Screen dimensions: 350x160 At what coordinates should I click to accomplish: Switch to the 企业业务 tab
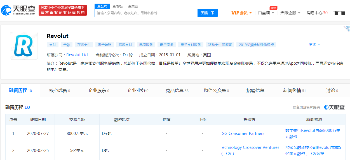point(138,90)
